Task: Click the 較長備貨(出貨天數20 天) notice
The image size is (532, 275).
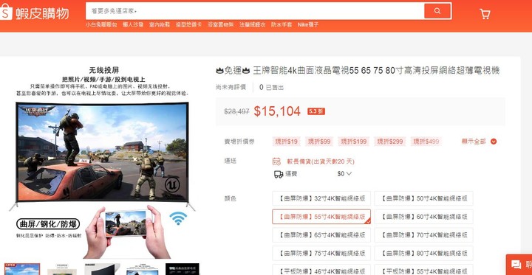Action: click(x=321, y=161)
